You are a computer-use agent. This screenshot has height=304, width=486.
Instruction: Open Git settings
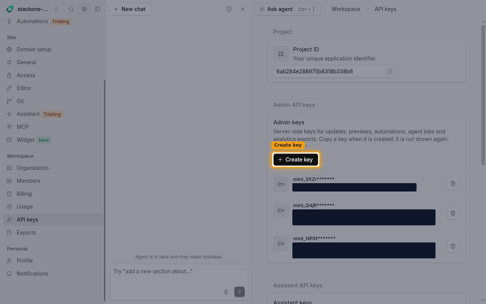pyautogui.click(x=53, y=101)
